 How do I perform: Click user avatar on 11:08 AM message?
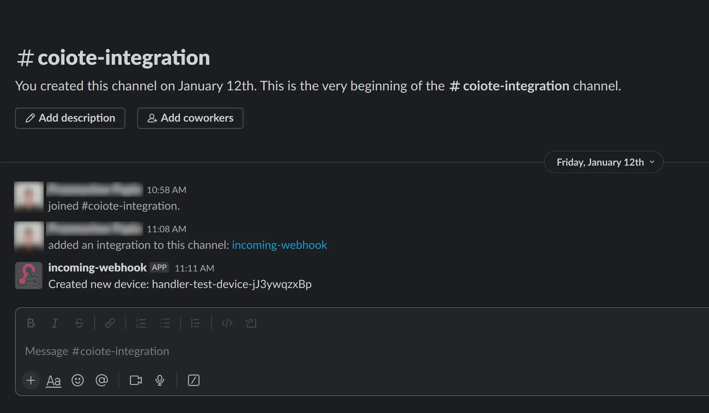point(29,236)
